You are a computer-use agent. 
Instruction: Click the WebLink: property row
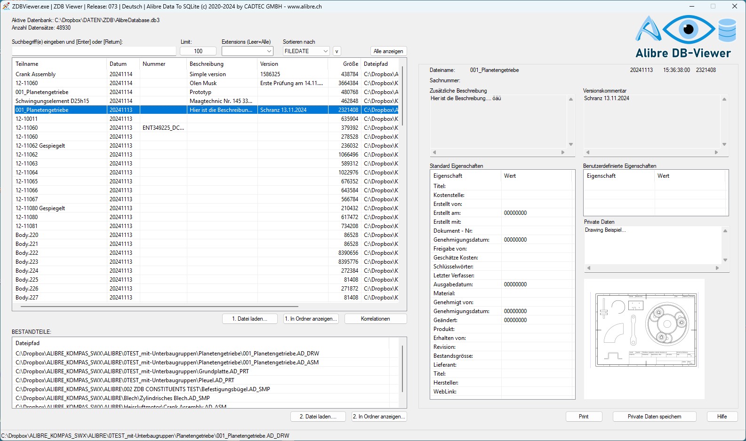pyautogui.click(x=501, y=392)
